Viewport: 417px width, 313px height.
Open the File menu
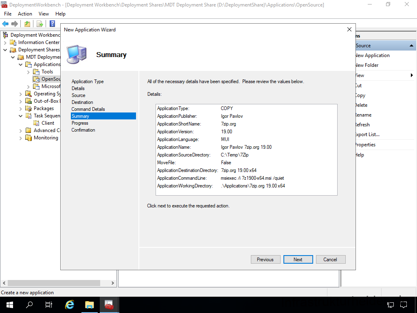(x=8, y=14)
